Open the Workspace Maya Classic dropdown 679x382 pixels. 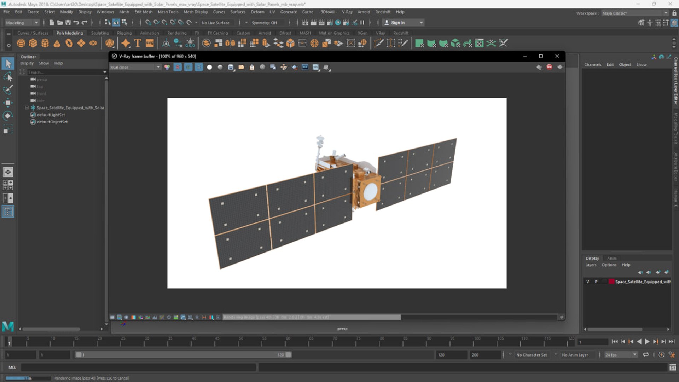pos(635,13)
